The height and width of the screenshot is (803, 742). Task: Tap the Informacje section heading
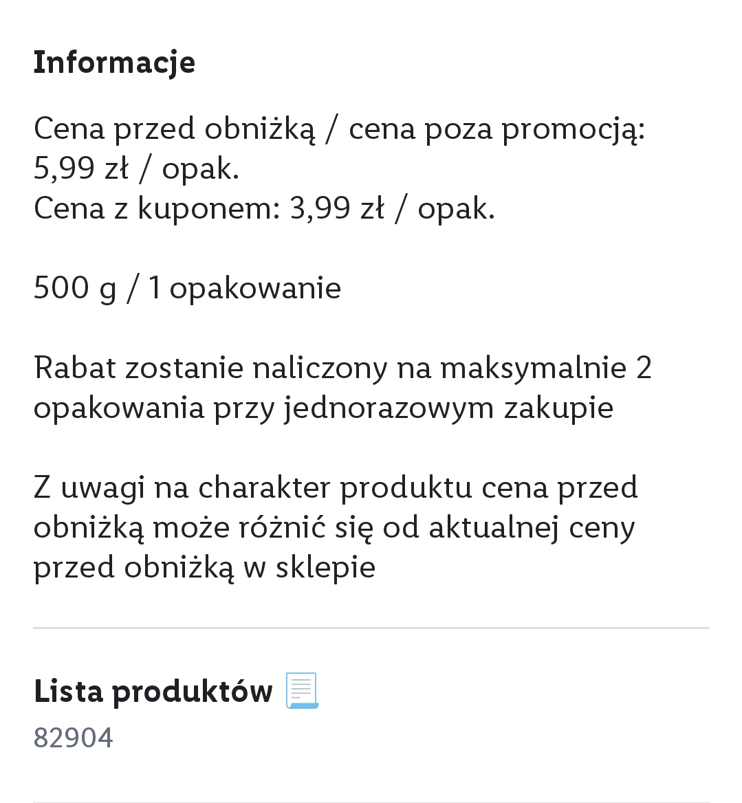coord(114,62)
